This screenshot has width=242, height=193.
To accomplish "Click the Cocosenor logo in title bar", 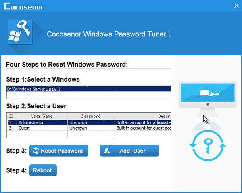I will coord(24,6).
